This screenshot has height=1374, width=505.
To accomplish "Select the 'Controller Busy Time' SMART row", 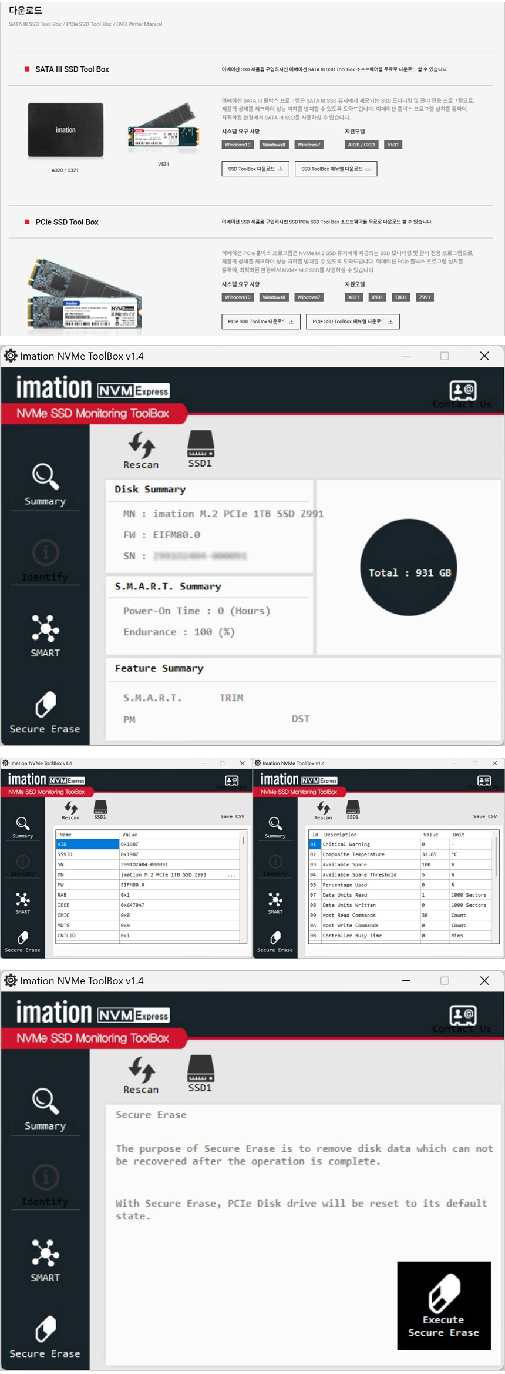I will (401, 936).
